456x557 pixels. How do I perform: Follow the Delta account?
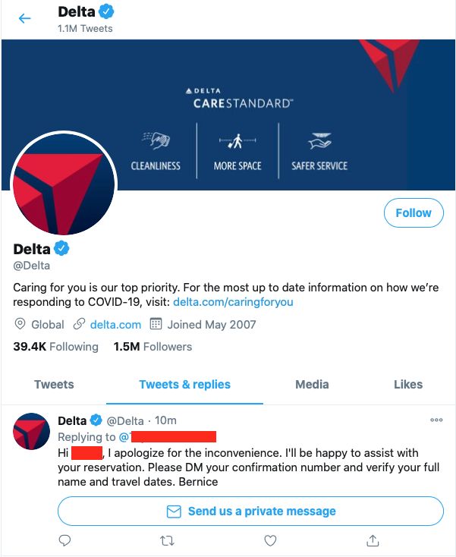click(x=414, y=212)
